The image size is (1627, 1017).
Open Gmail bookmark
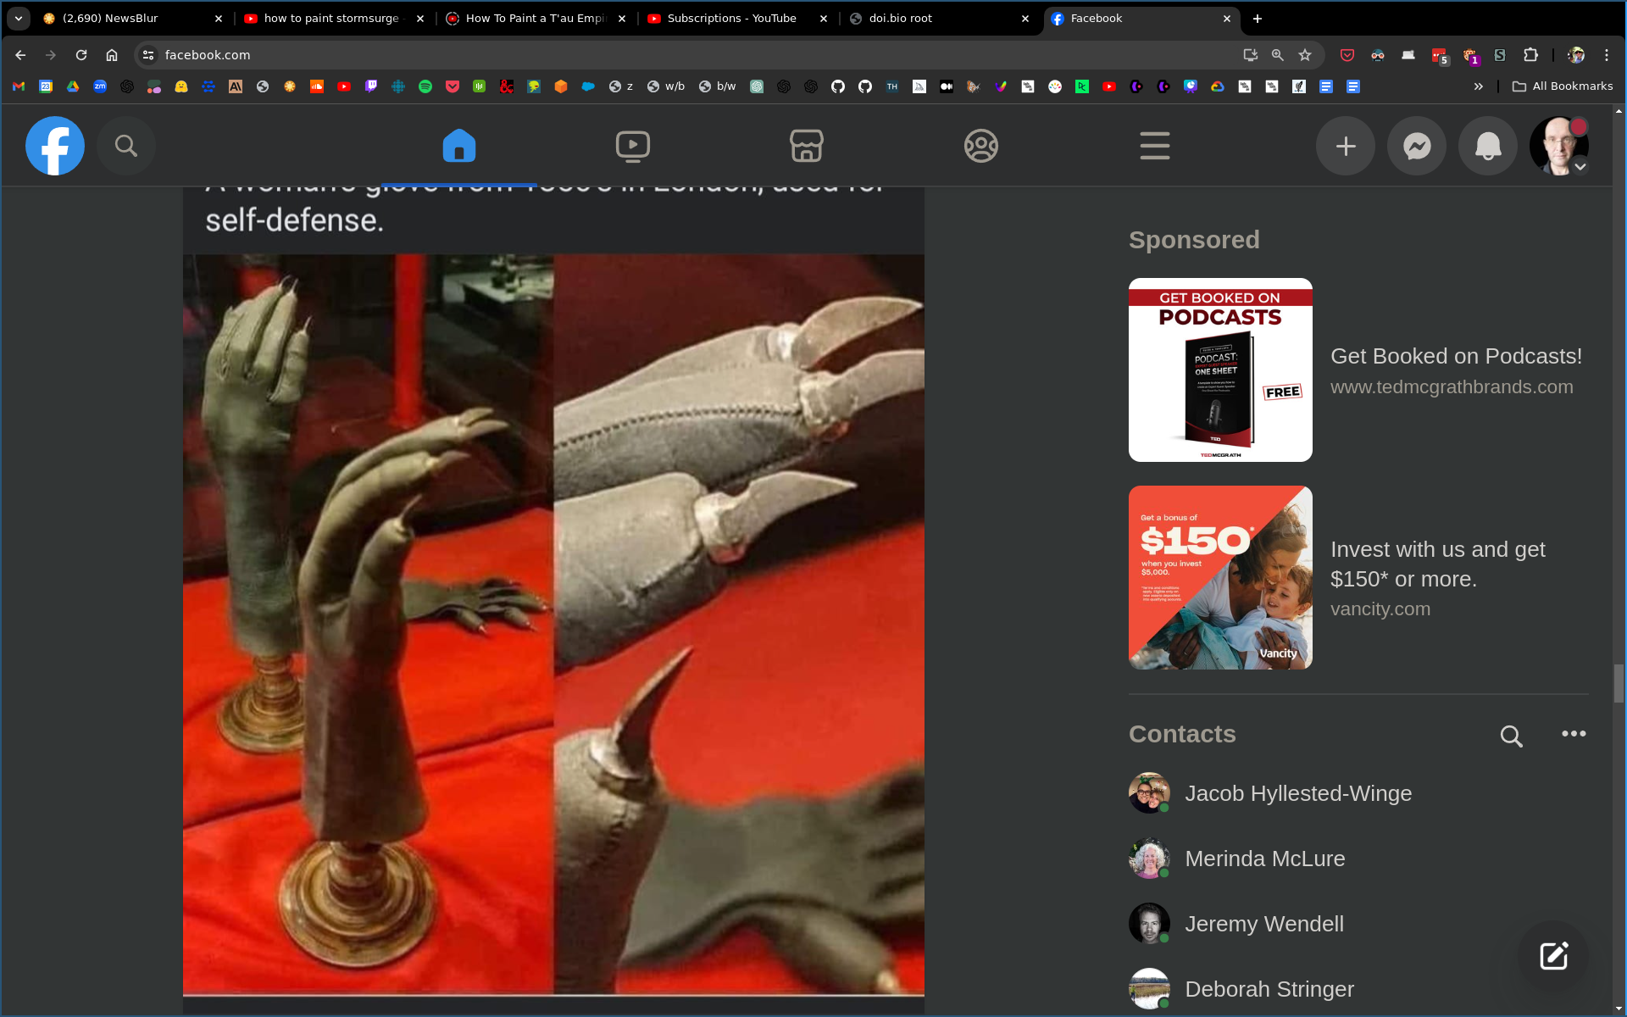point(19,86)
